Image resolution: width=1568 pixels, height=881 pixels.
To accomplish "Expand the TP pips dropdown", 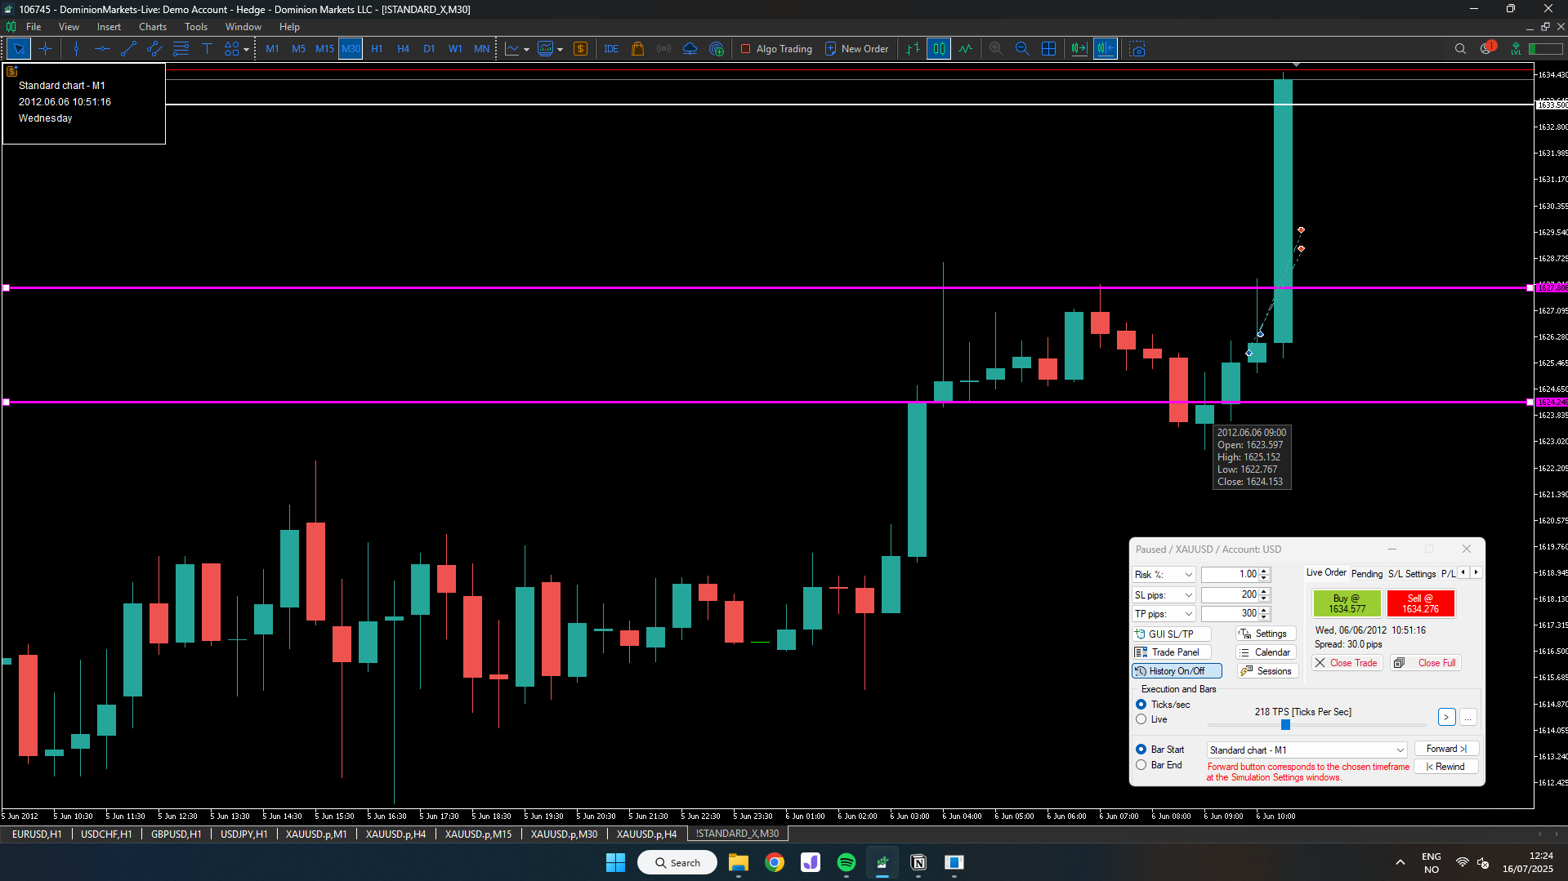I will tap(1188, 614).
